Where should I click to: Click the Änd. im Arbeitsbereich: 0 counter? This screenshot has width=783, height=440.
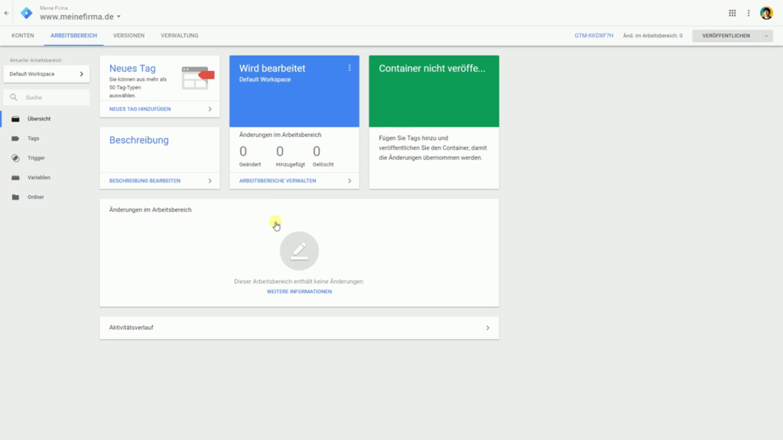[x=653, y=36]
